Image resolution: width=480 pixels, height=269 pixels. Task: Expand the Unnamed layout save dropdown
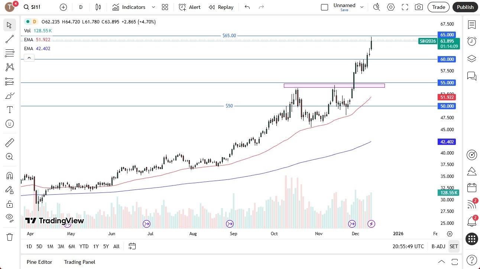362,7
